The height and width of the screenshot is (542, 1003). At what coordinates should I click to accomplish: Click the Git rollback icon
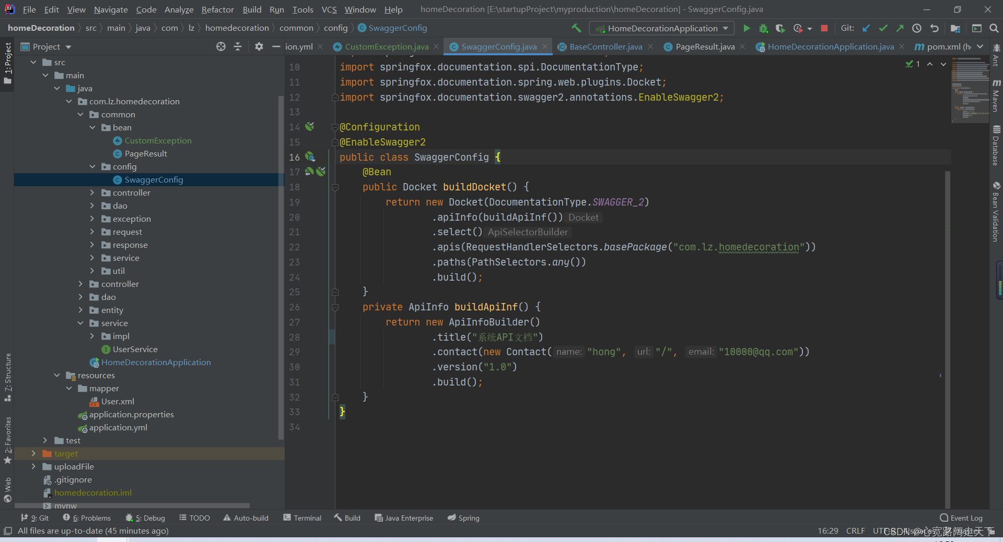tap(935, 28)
